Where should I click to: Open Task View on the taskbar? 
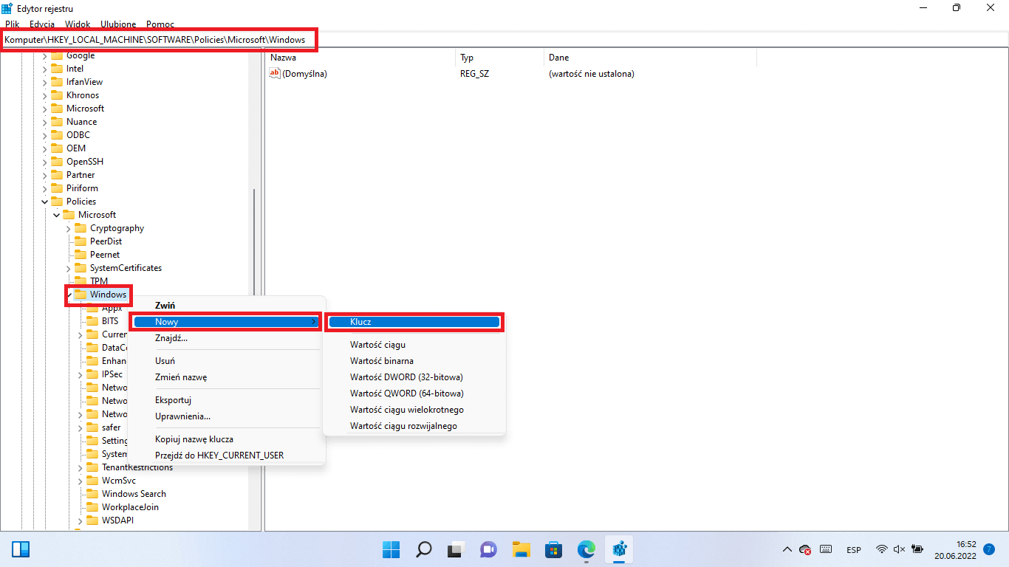pyautogui.click(x=456, y=549)
